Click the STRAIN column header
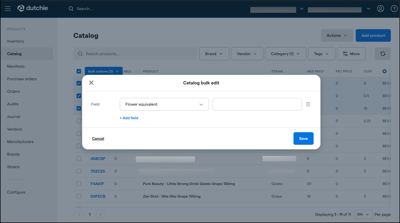The image size is (400, 223). 277,71
